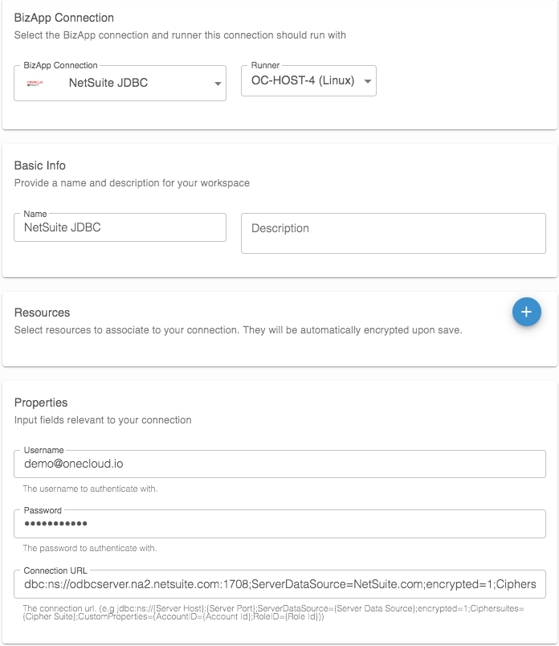Focus the Password field

tap(279, 524)
